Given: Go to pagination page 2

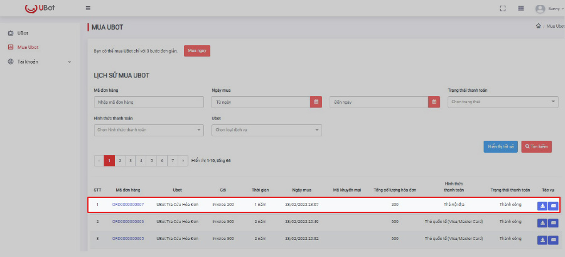Looking at the screenshot, I should point(120,161).
